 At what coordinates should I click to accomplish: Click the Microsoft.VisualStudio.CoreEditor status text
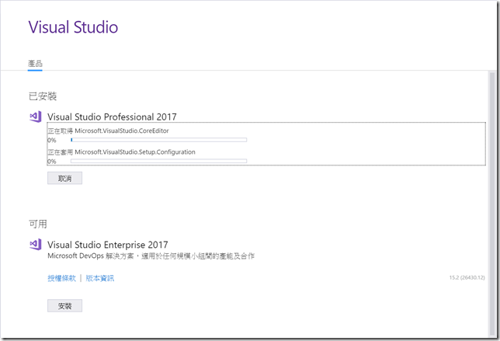click(x=108, y=130)
